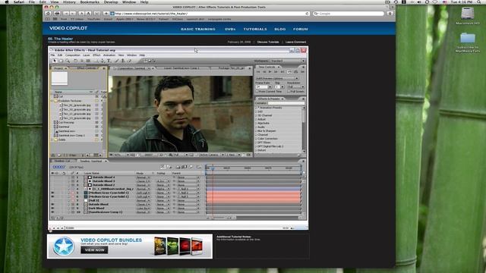486x273 pixels.
Task: Click the Safari URL address field
Action: tap(210, 14)
